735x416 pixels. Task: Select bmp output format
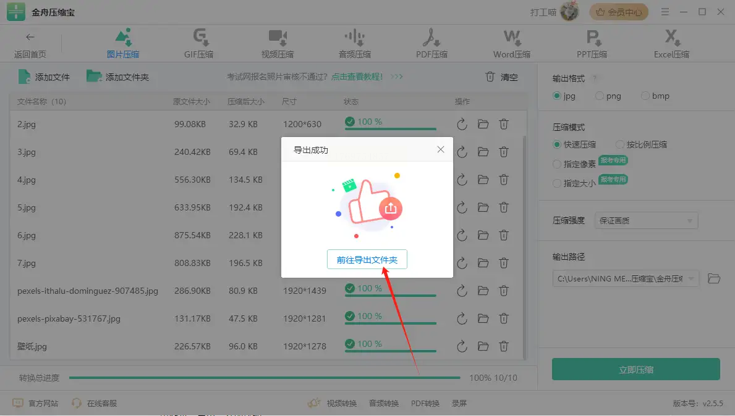point(655,96)
